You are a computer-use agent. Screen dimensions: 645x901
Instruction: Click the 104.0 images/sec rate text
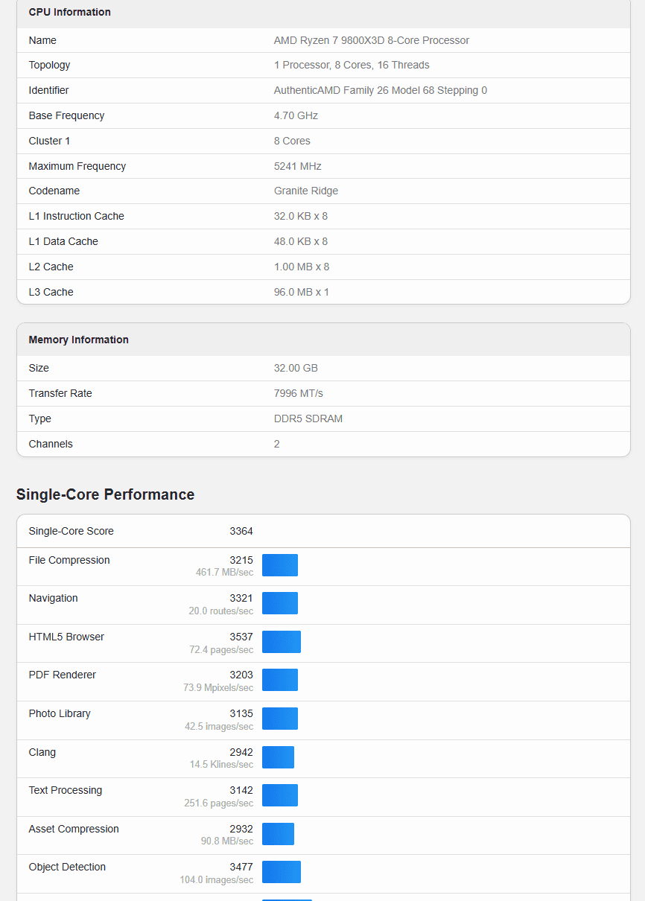217,879
